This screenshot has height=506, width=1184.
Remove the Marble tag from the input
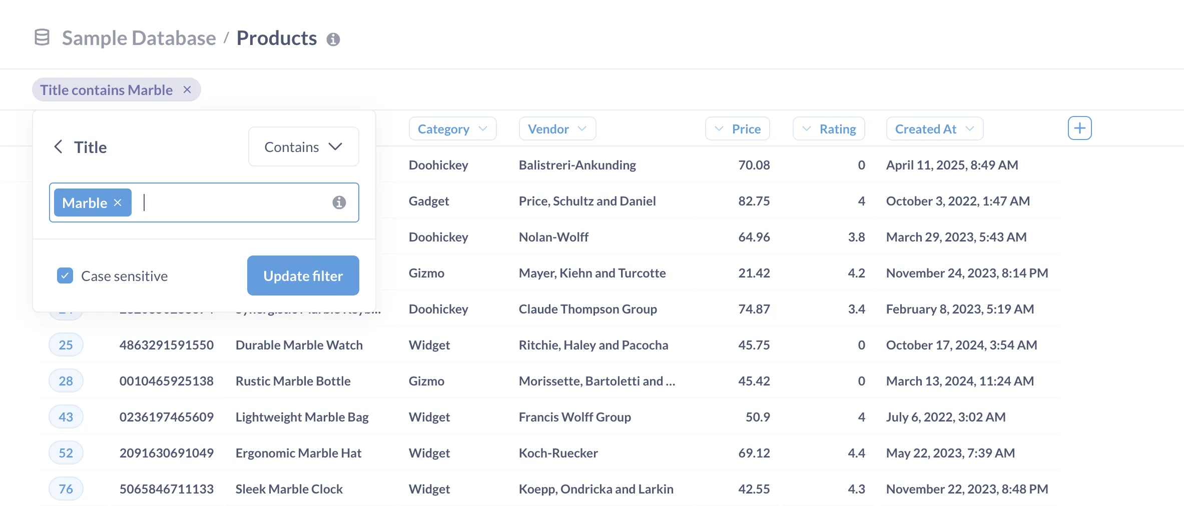(118, 202)
